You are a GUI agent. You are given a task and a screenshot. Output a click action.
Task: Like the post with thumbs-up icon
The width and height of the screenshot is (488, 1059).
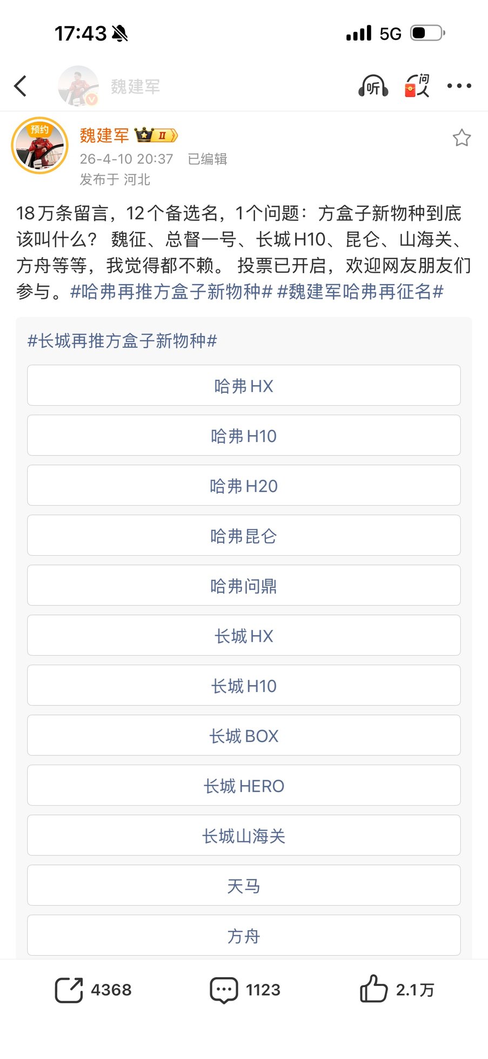pyautogui.click(x=373, y=989)
